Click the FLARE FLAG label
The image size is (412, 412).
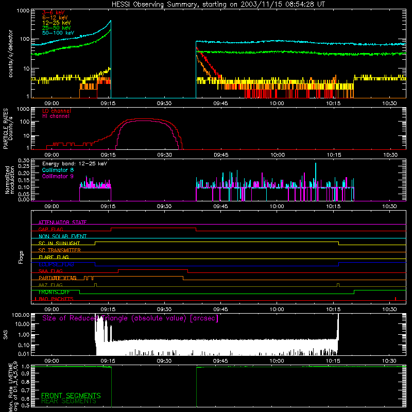click(x=54, y=257)
